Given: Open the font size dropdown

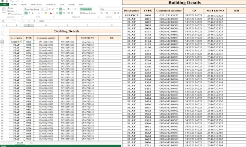Looking at the screenshot, I should 46,9.
